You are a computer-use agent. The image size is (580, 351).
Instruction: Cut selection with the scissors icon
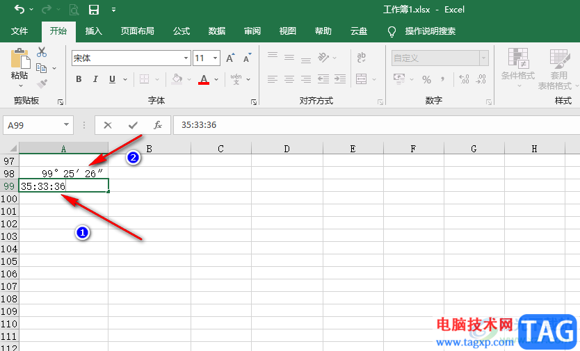point(42,52)
